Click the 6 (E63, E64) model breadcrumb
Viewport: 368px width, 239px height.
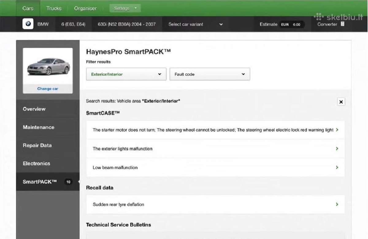[x=73, y=24]
